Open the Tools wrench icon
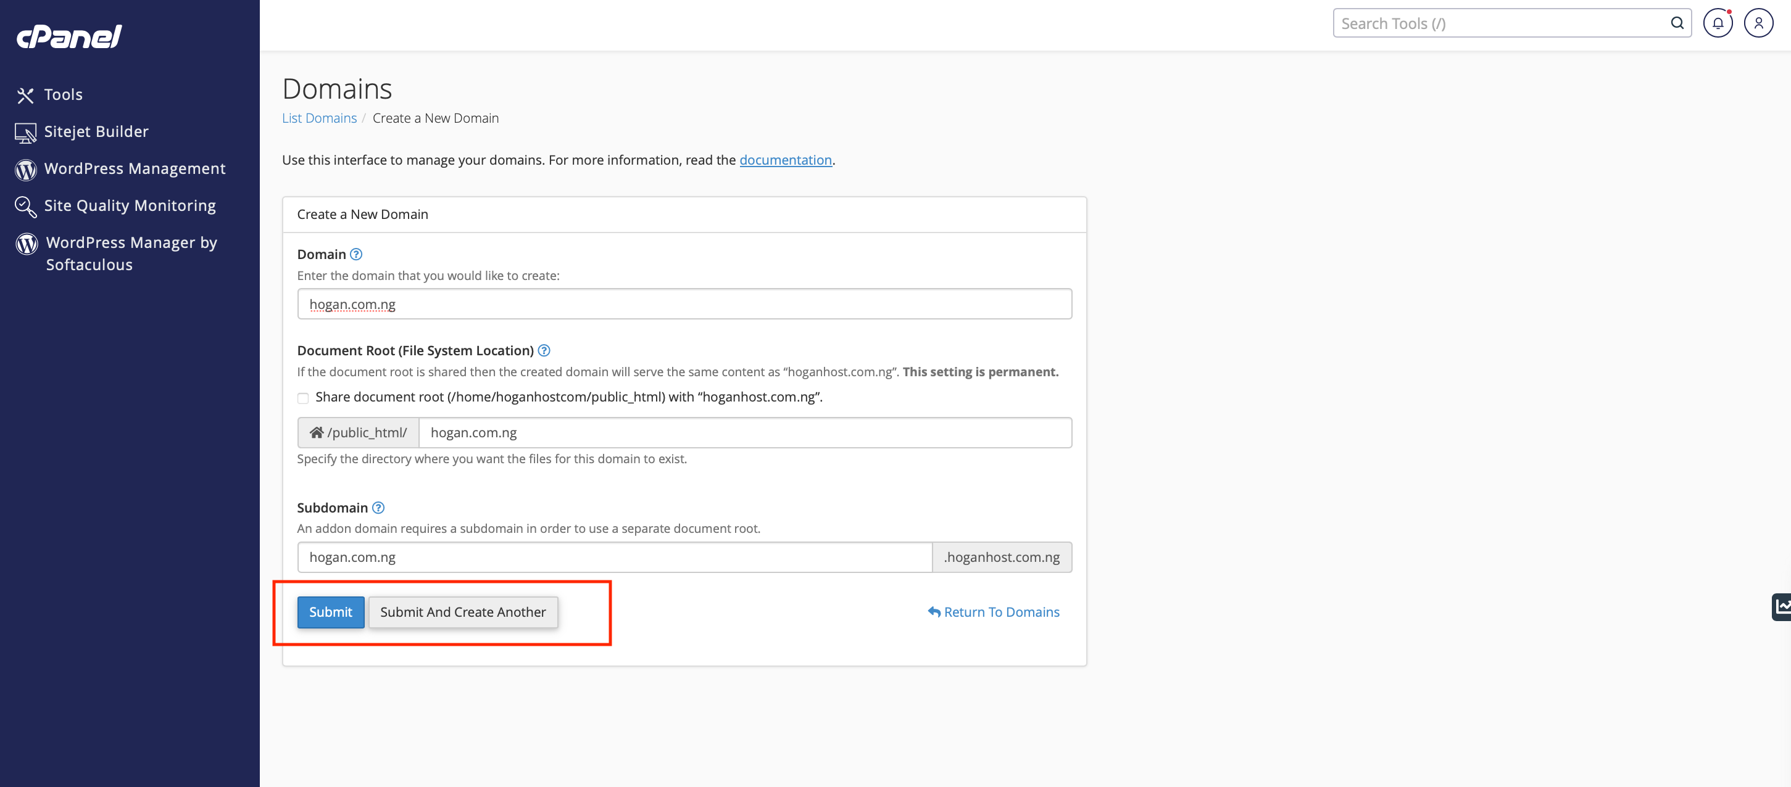The width and height of the screenshot is (1791, 787). point(26,95)
